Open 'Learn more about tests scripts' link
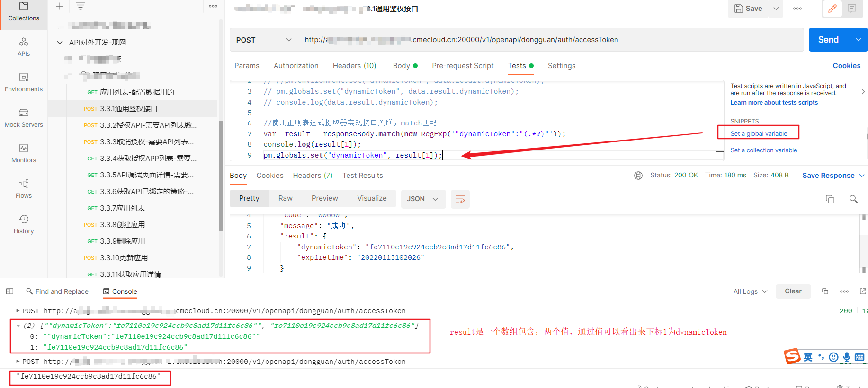Screen dimensions: 868x388 click(774, 103)
